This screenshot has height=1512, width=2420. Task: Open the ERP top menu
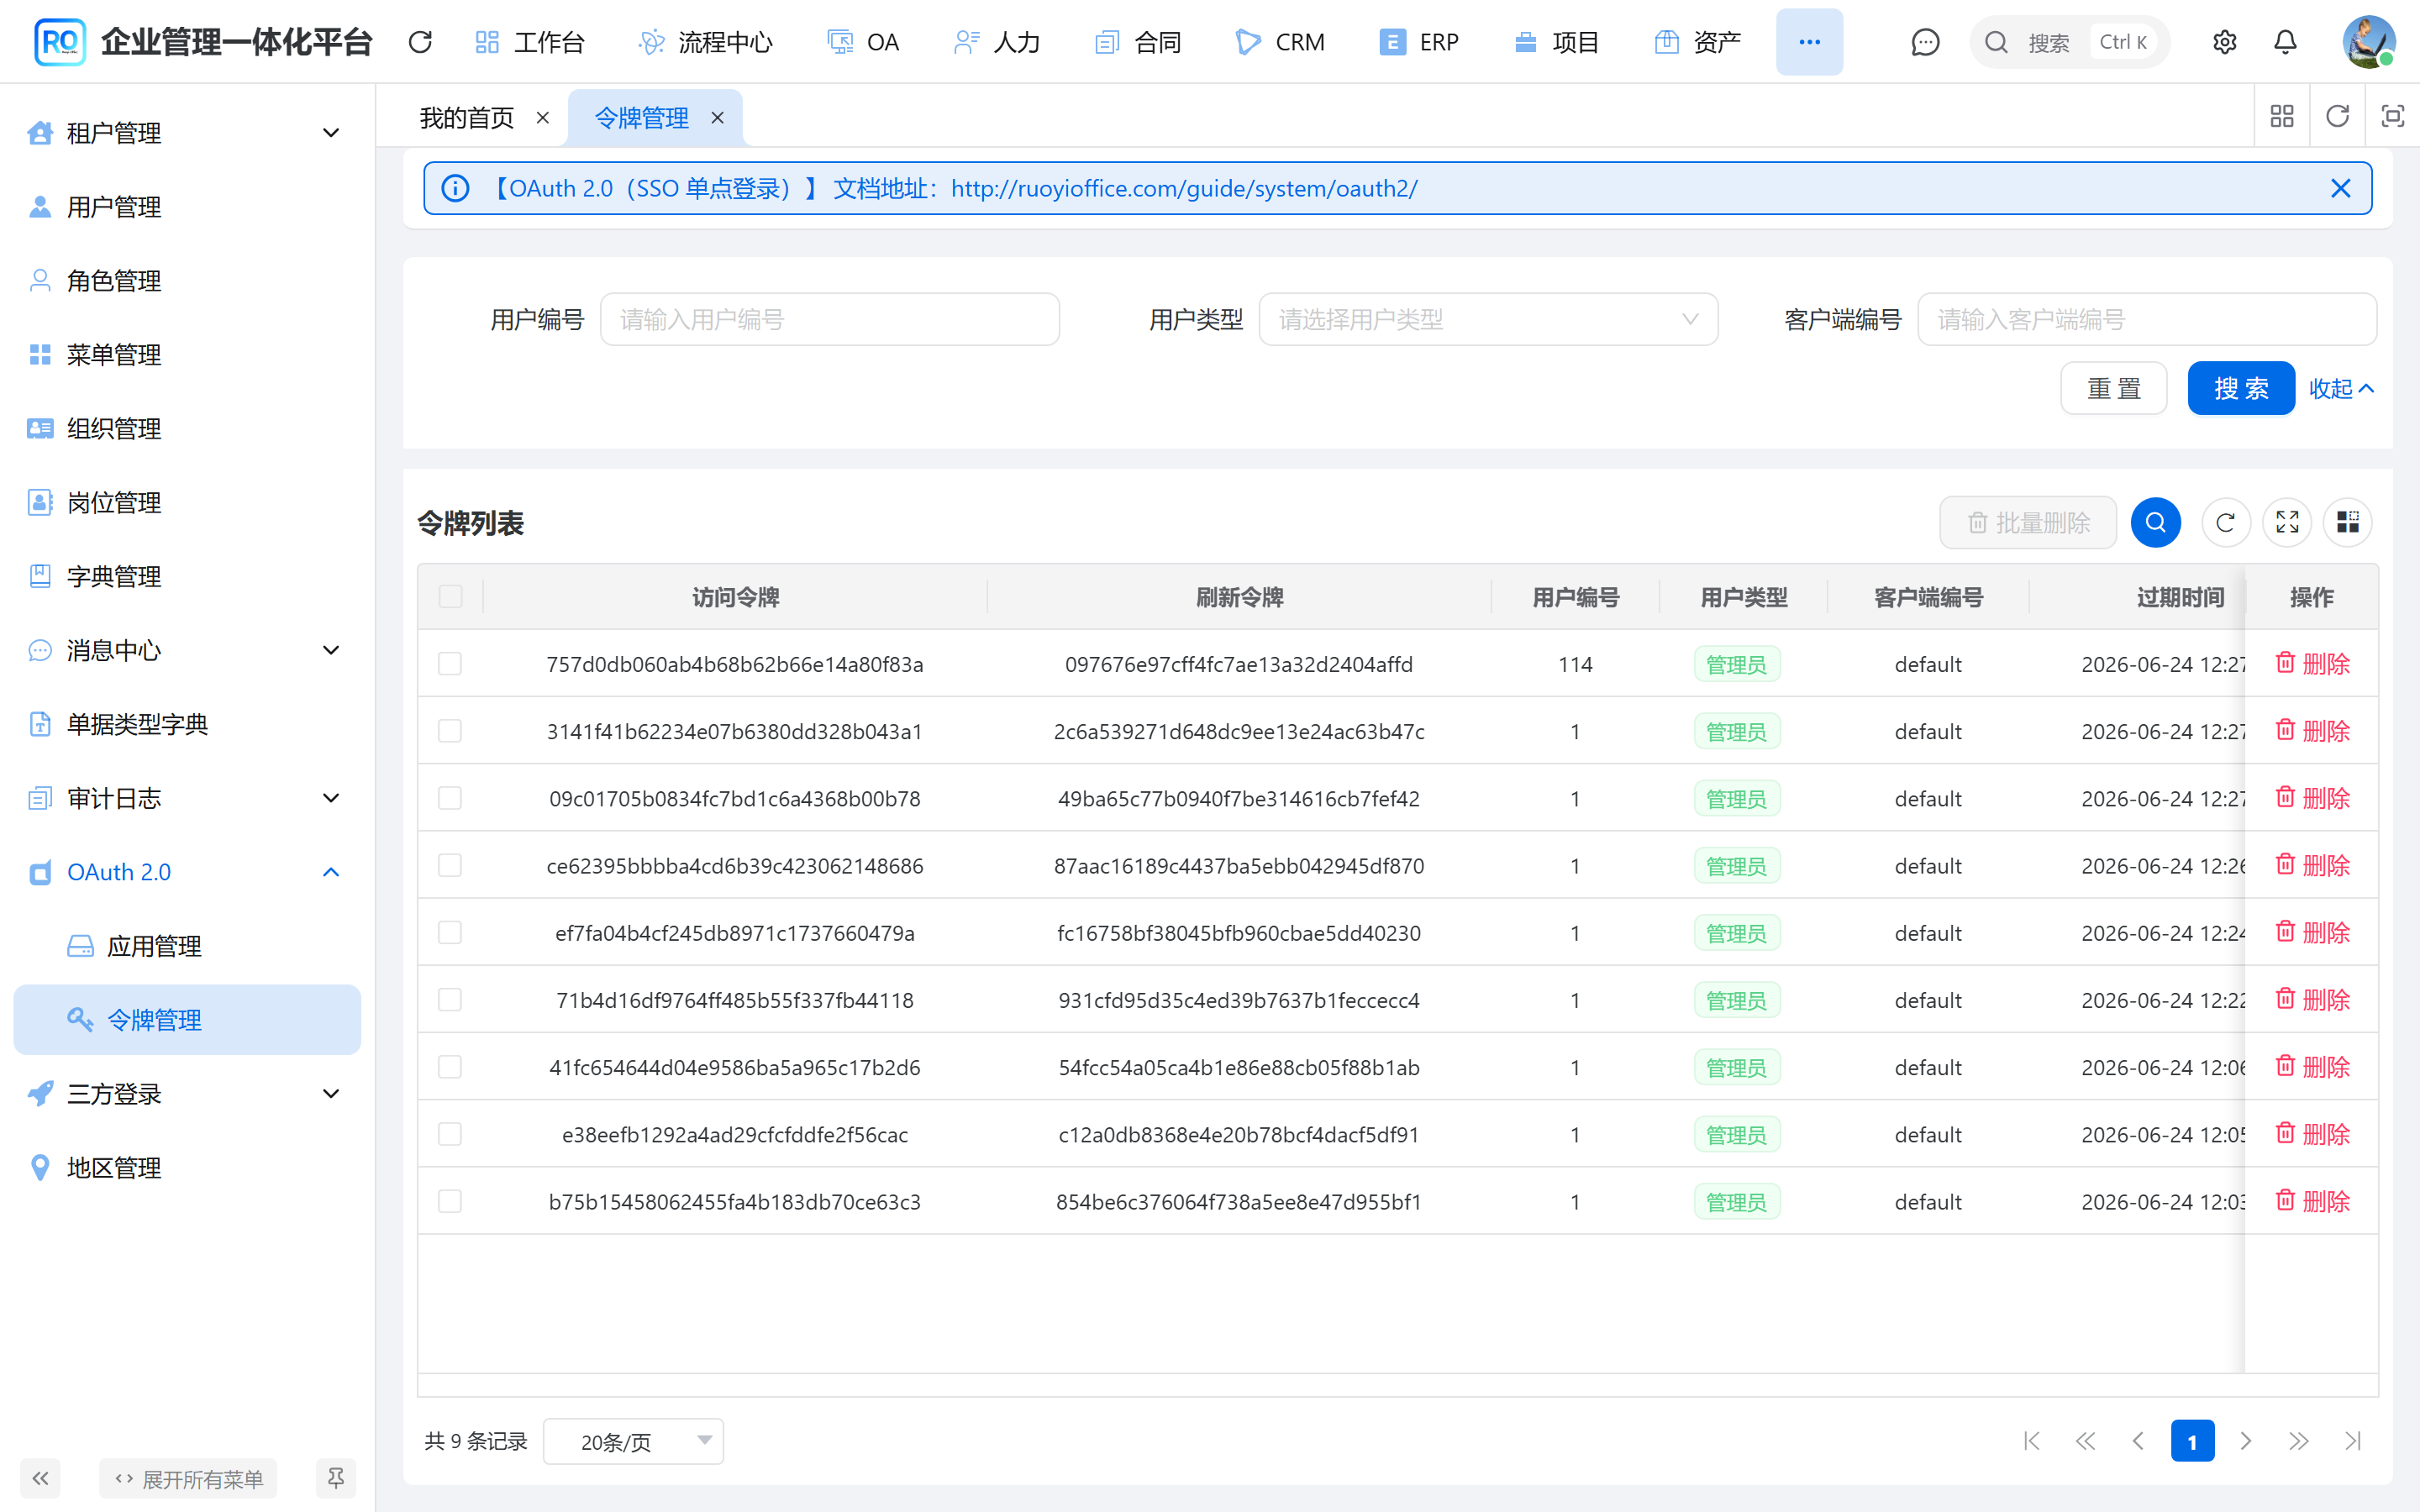point(1419,42)
